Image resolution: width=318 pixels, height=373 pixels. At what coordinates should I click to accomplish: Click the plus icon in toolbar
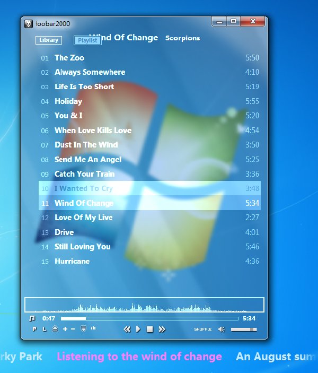click(x=65, y=329)
